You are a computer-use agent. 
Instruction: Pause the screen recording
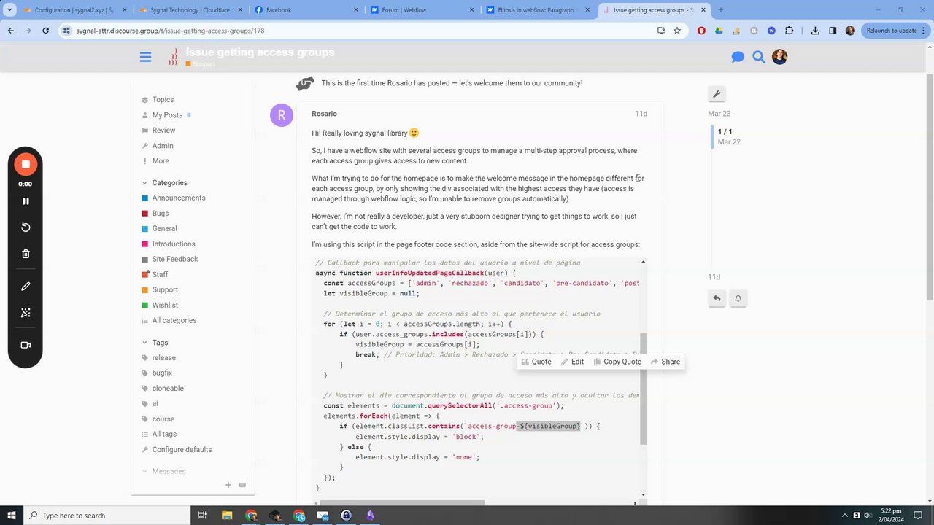click(x=26, y=201)
